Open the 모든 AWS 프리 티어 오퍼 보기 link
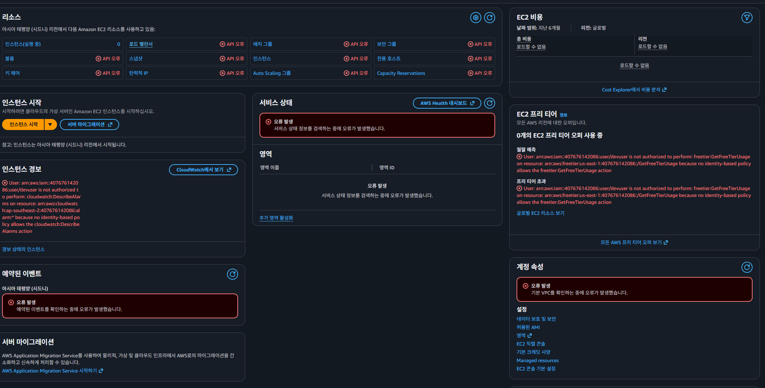This screenshot has height=388, width=765. tap(634, 242)
